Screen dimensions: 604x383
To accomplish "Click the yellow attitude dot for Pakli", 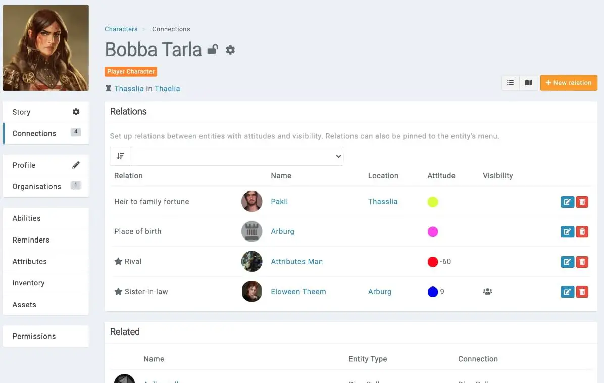I will click(x=433, y=202).
